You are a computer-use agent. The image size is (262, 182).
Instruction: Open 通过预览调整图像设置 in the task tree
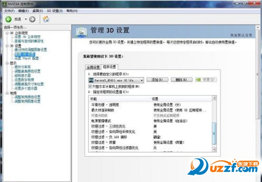[x=31, y=50]
